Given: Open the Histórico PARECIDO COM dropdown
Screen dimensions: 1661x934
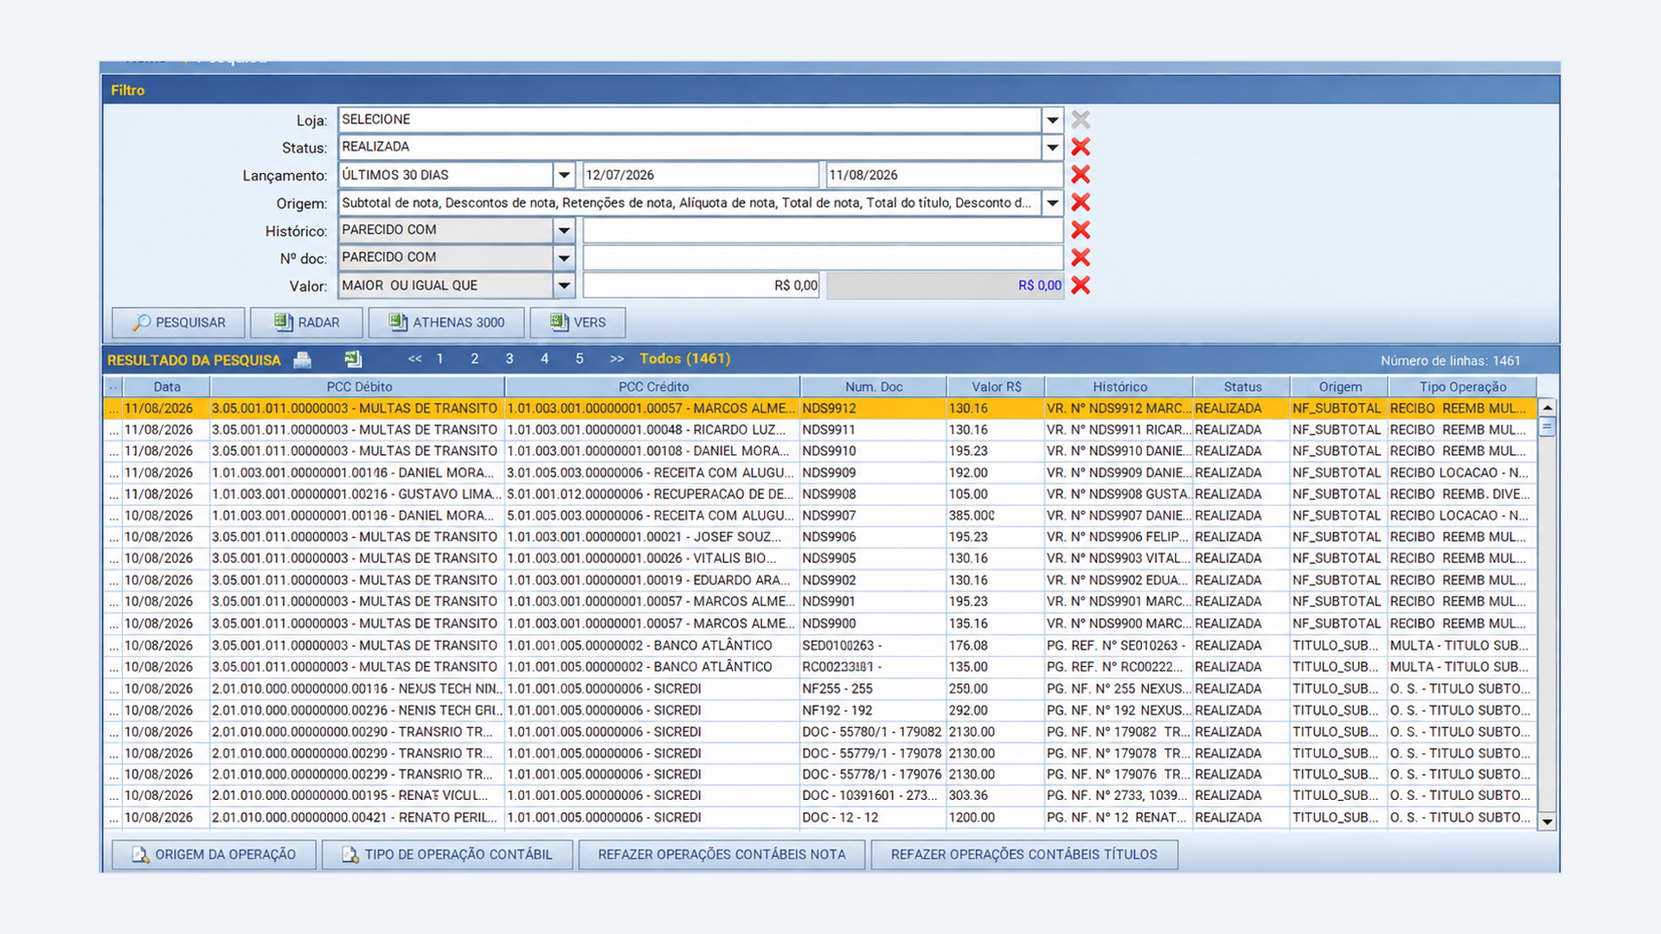Looking at the screenshot, I should pos(564,231).
